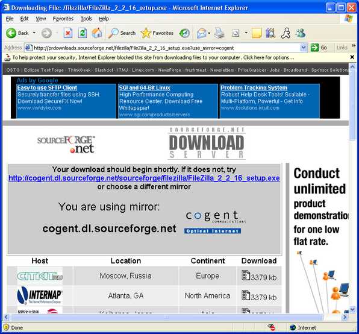Click the Forward arrow button
The width and height of the screenshot is (359, 334).
pyautogui.click(x=46, y=33)
